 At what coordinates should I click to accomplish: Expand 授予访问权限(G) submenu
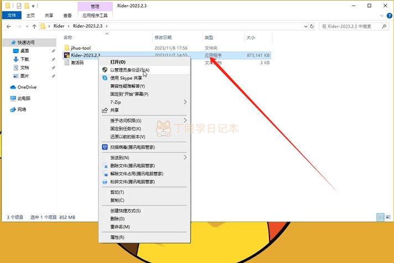(x=144, y=121)
